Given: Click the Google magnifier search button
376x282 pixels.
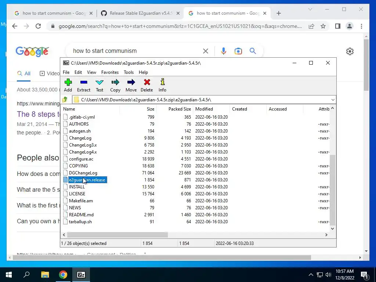Looking at the screenshot, I should click(x=253, y=51).
